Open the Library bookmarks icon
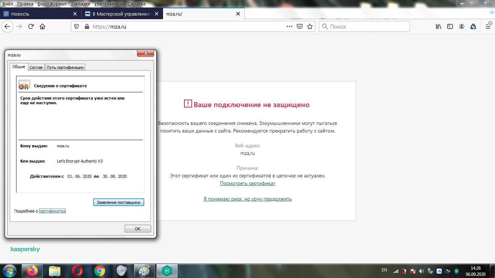This screenshot has width=495, height=278. coord(438,26)
